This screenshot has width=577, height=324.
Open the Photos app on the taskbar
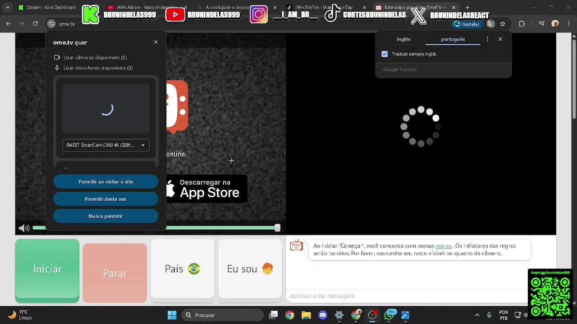(x=405, y=315)
